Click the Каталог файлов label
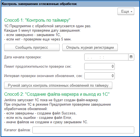 [x=18, y=130]
